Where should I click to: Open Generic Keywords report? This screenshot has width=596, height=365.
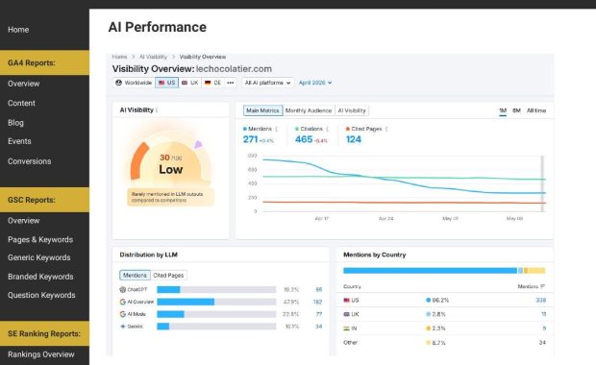click(39, 257)
